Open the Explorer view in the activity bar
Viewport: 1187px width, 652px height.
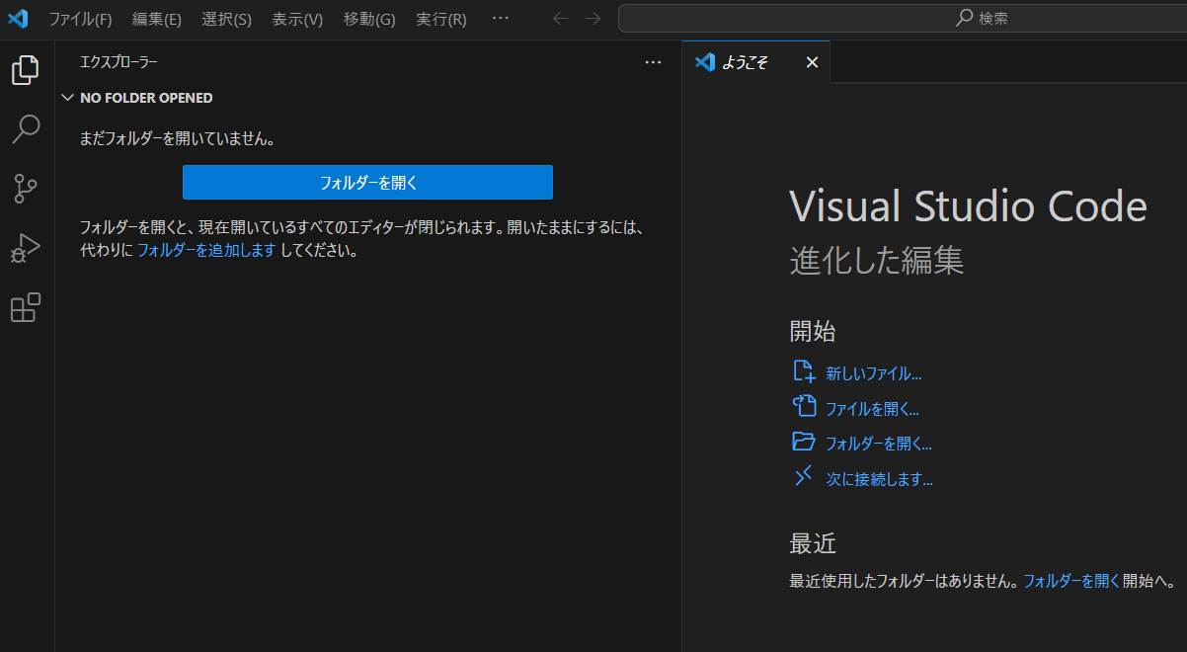26,69
